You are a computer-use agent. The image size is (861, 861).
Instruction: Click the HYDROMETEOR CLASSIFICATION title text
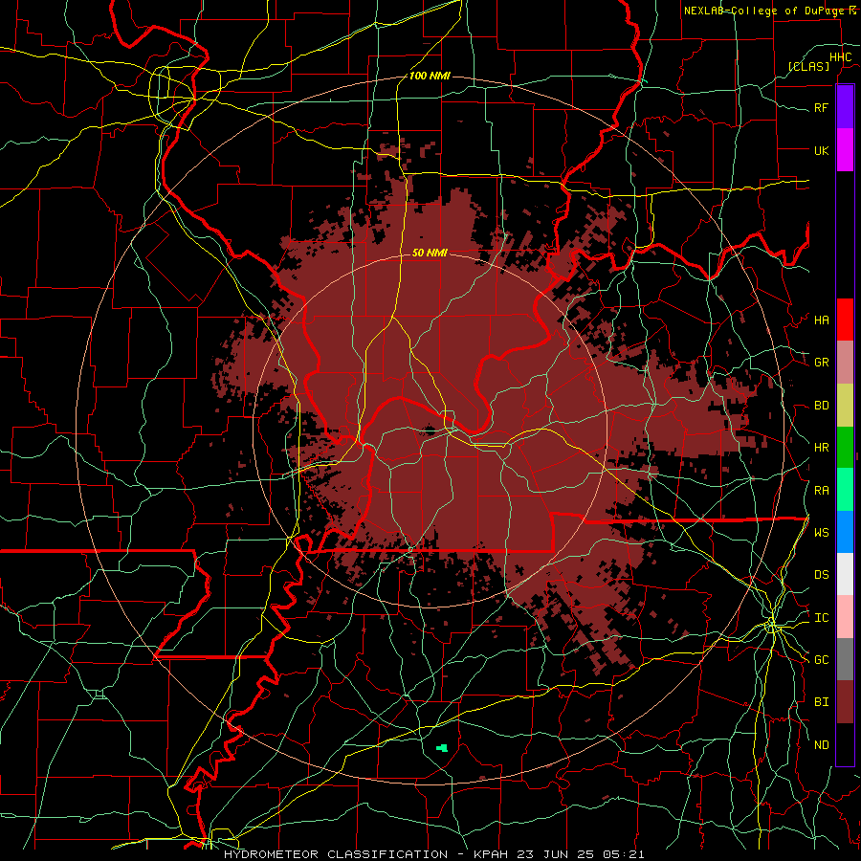336,854
